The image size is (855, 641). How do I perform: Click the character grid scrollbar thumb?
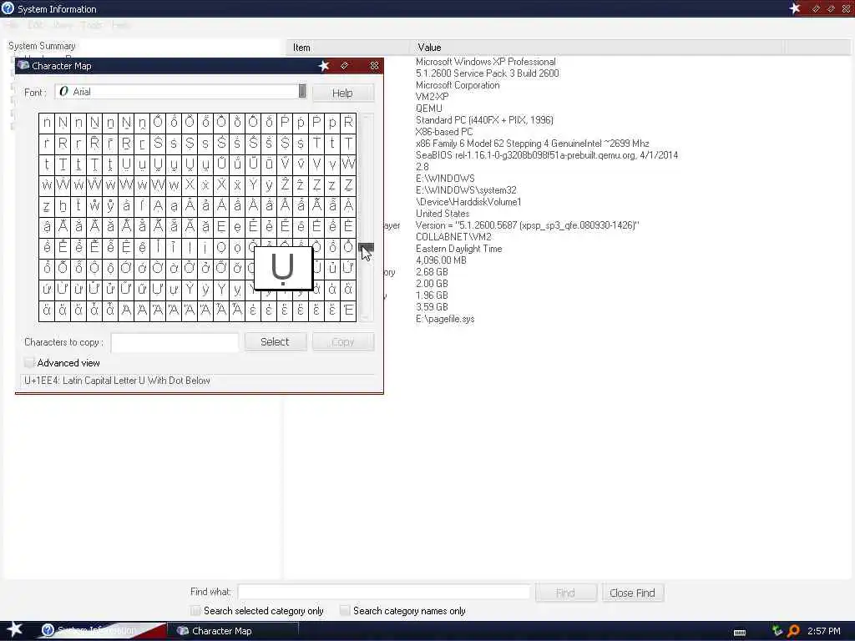(x=367, y=247)
